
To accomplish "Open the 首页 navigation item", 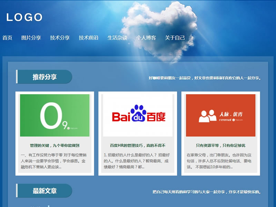I will (7, 38).
